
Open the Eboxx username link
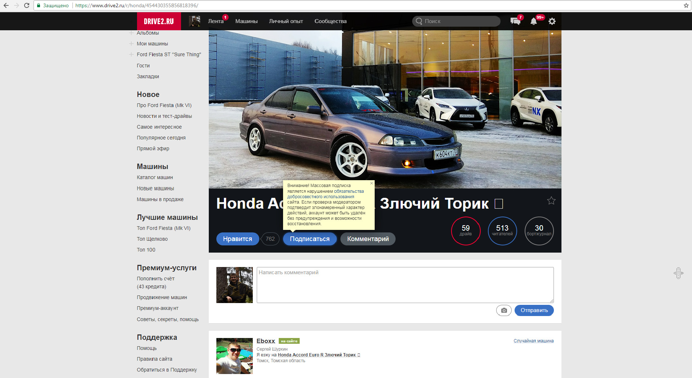tap(266, 341)
